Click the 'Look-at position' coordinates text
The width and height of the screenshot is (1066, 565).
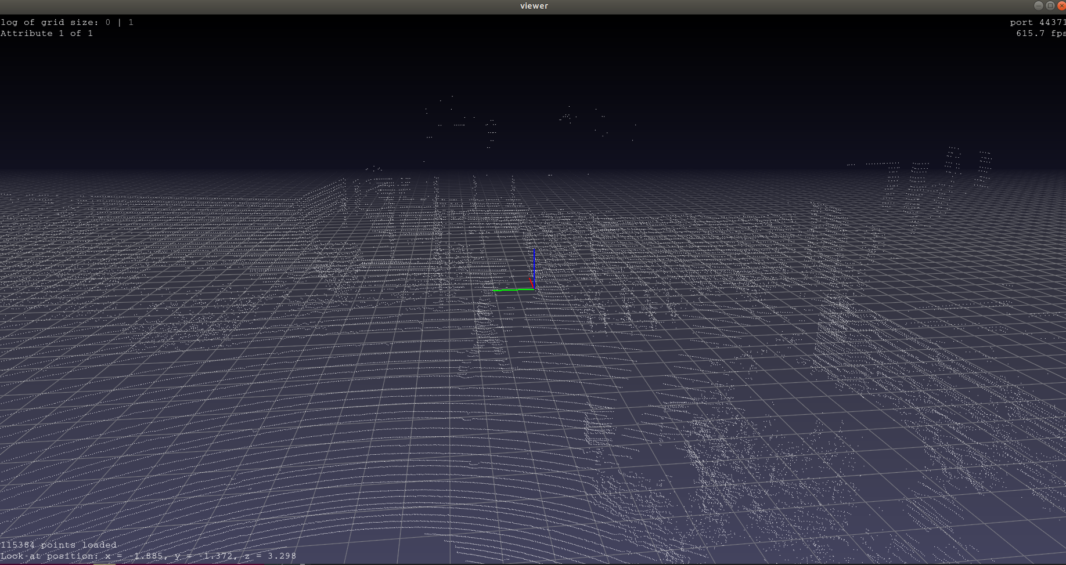(148, 556)
